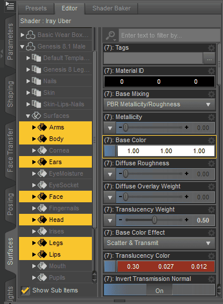The height and width of the screenshot is (304, 223).
Task: Open Translucency Weight gear settings
Action: (211, 210)
